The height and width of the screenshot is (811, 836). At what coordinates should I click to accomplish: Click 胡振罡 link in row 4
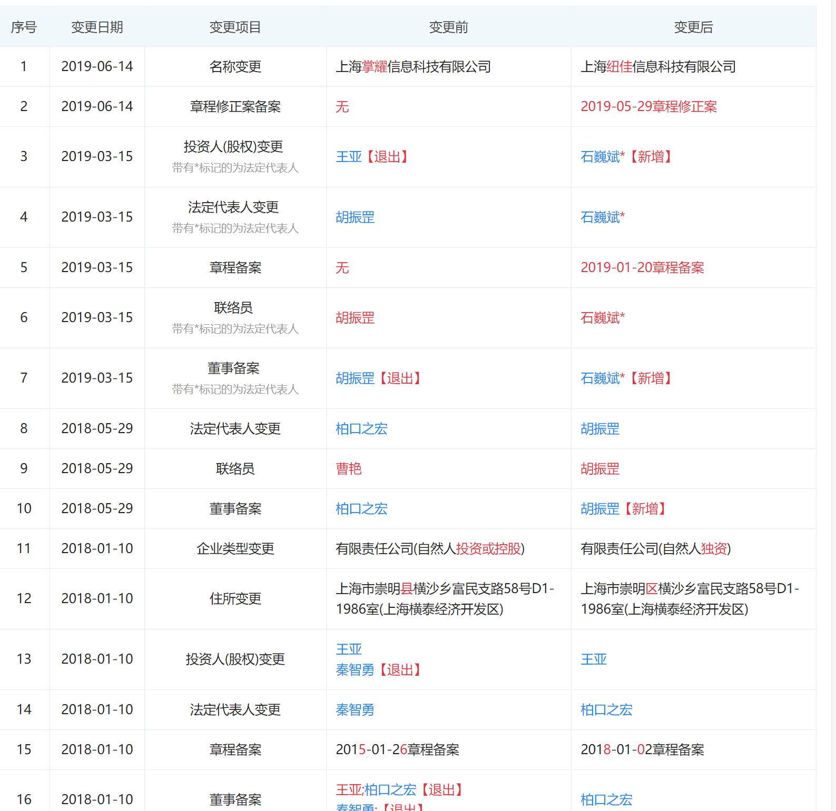355,217
